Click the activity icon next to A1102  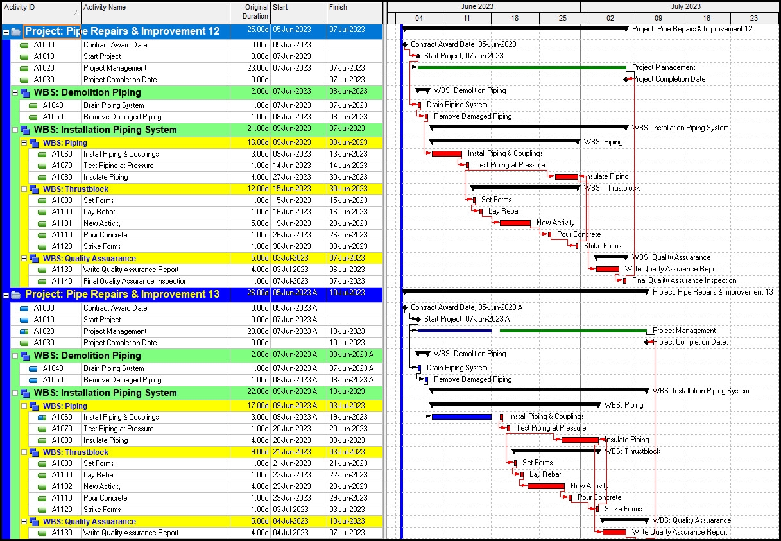point(42,486)
